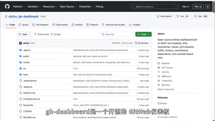Fork the repository via Fork button
This screenshot has height=121, width=215.
point(182,16)
